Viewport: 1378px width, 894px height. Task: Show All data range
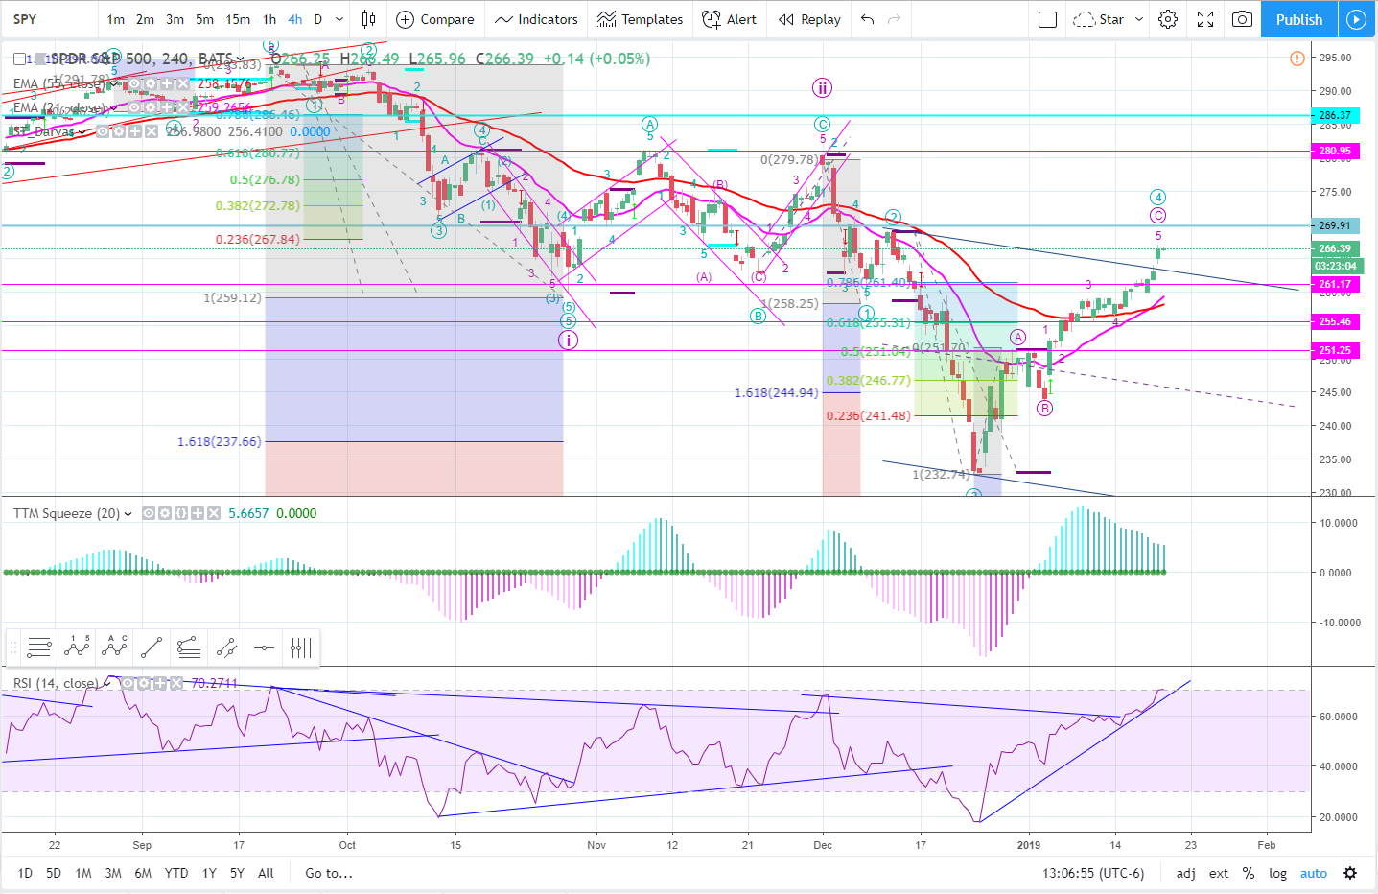pos(266,873)
